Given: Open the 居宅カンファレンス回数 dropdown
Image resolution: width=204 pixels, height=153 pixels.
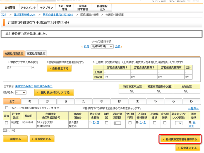Looking at the screenshot, I should [179, 123].
